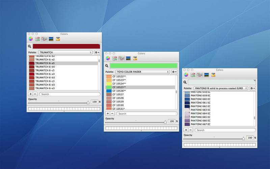The width and height of the screenshot is (270, 169).
Task: Select TRUMATCH 6-d3 color
Action: pyautogui.click(x=63, y=85)
